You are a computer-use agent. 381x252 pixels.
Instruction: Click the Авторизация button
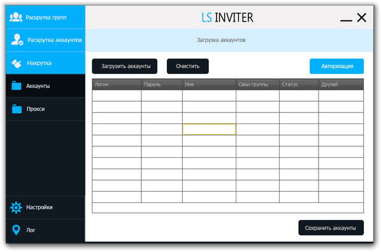tap(336, 66)
